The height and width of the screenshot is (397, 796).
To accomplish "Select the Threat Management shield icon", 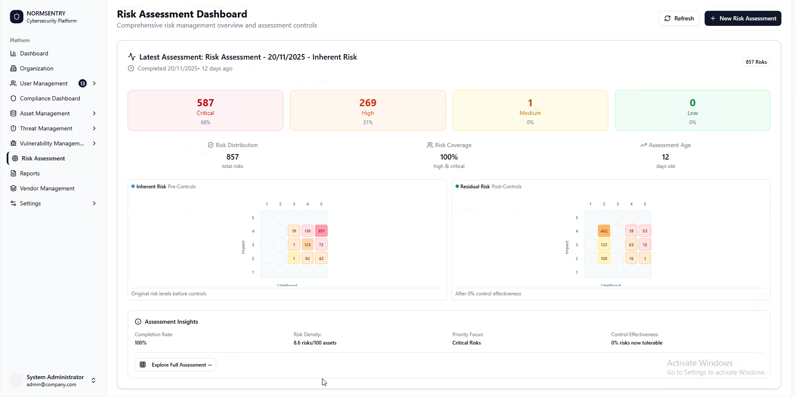I will (14, 128).
